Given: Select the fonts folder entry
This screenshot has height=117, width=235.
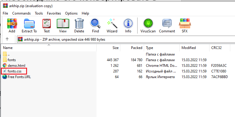Looking at the screenshot, I should [x=12, y=60].
